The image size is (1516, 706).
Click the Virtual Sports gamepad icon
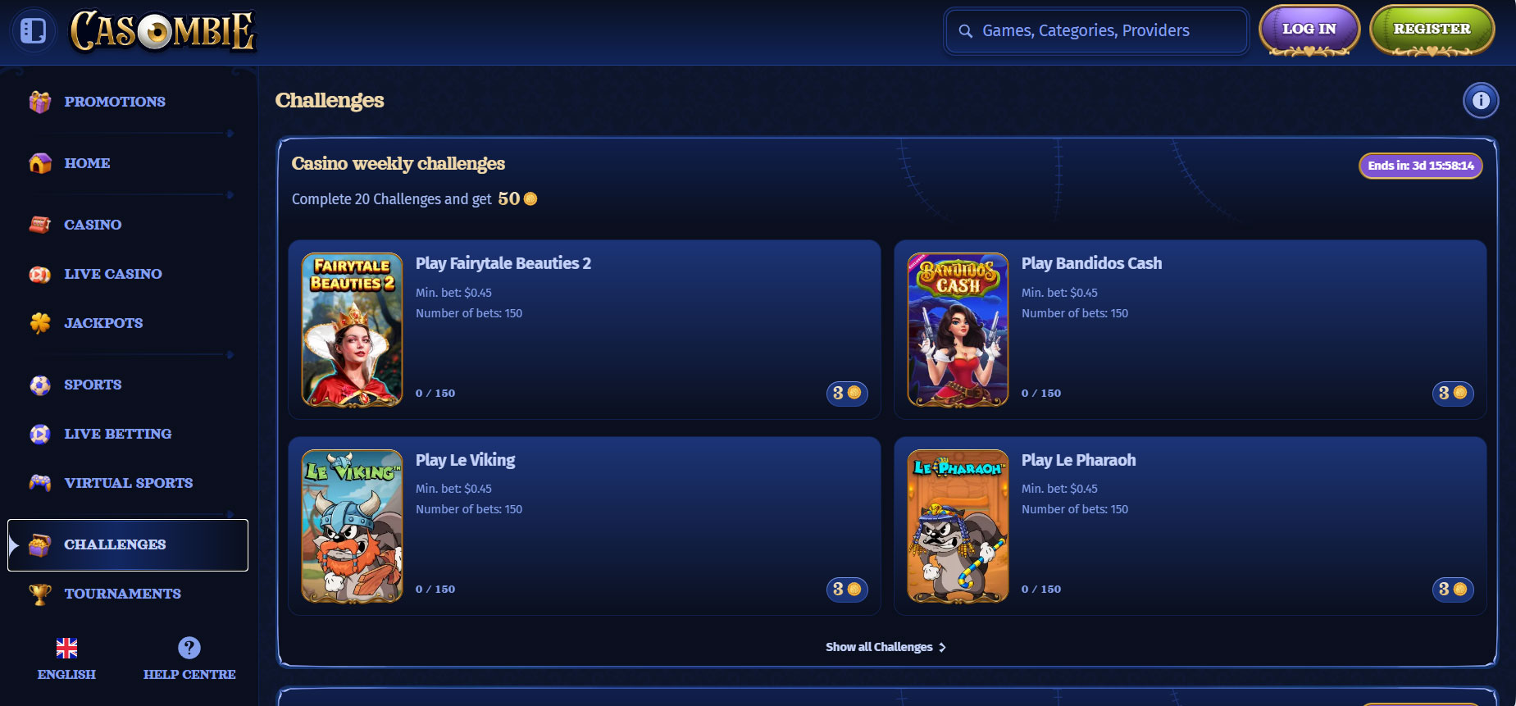[40, 483]
